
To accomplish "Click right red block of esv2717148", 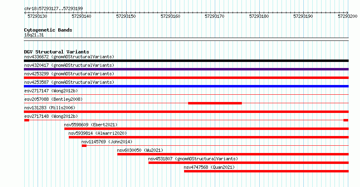I will pyautogui.click(x=346, y=120).
